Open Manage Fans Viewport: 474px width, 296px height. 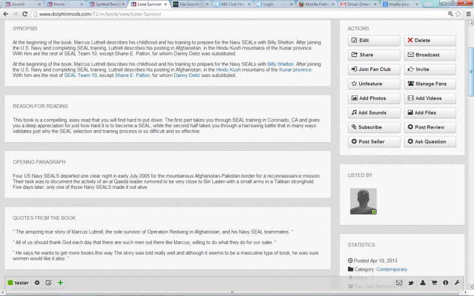point(430,84)
